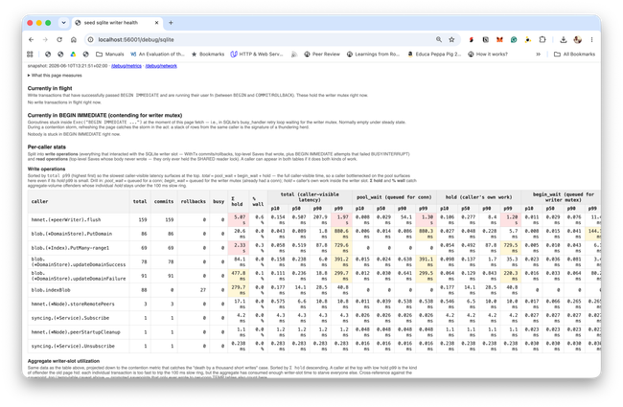Expand the What this page measures section
623x407 pixels.
tap(55, 76)
